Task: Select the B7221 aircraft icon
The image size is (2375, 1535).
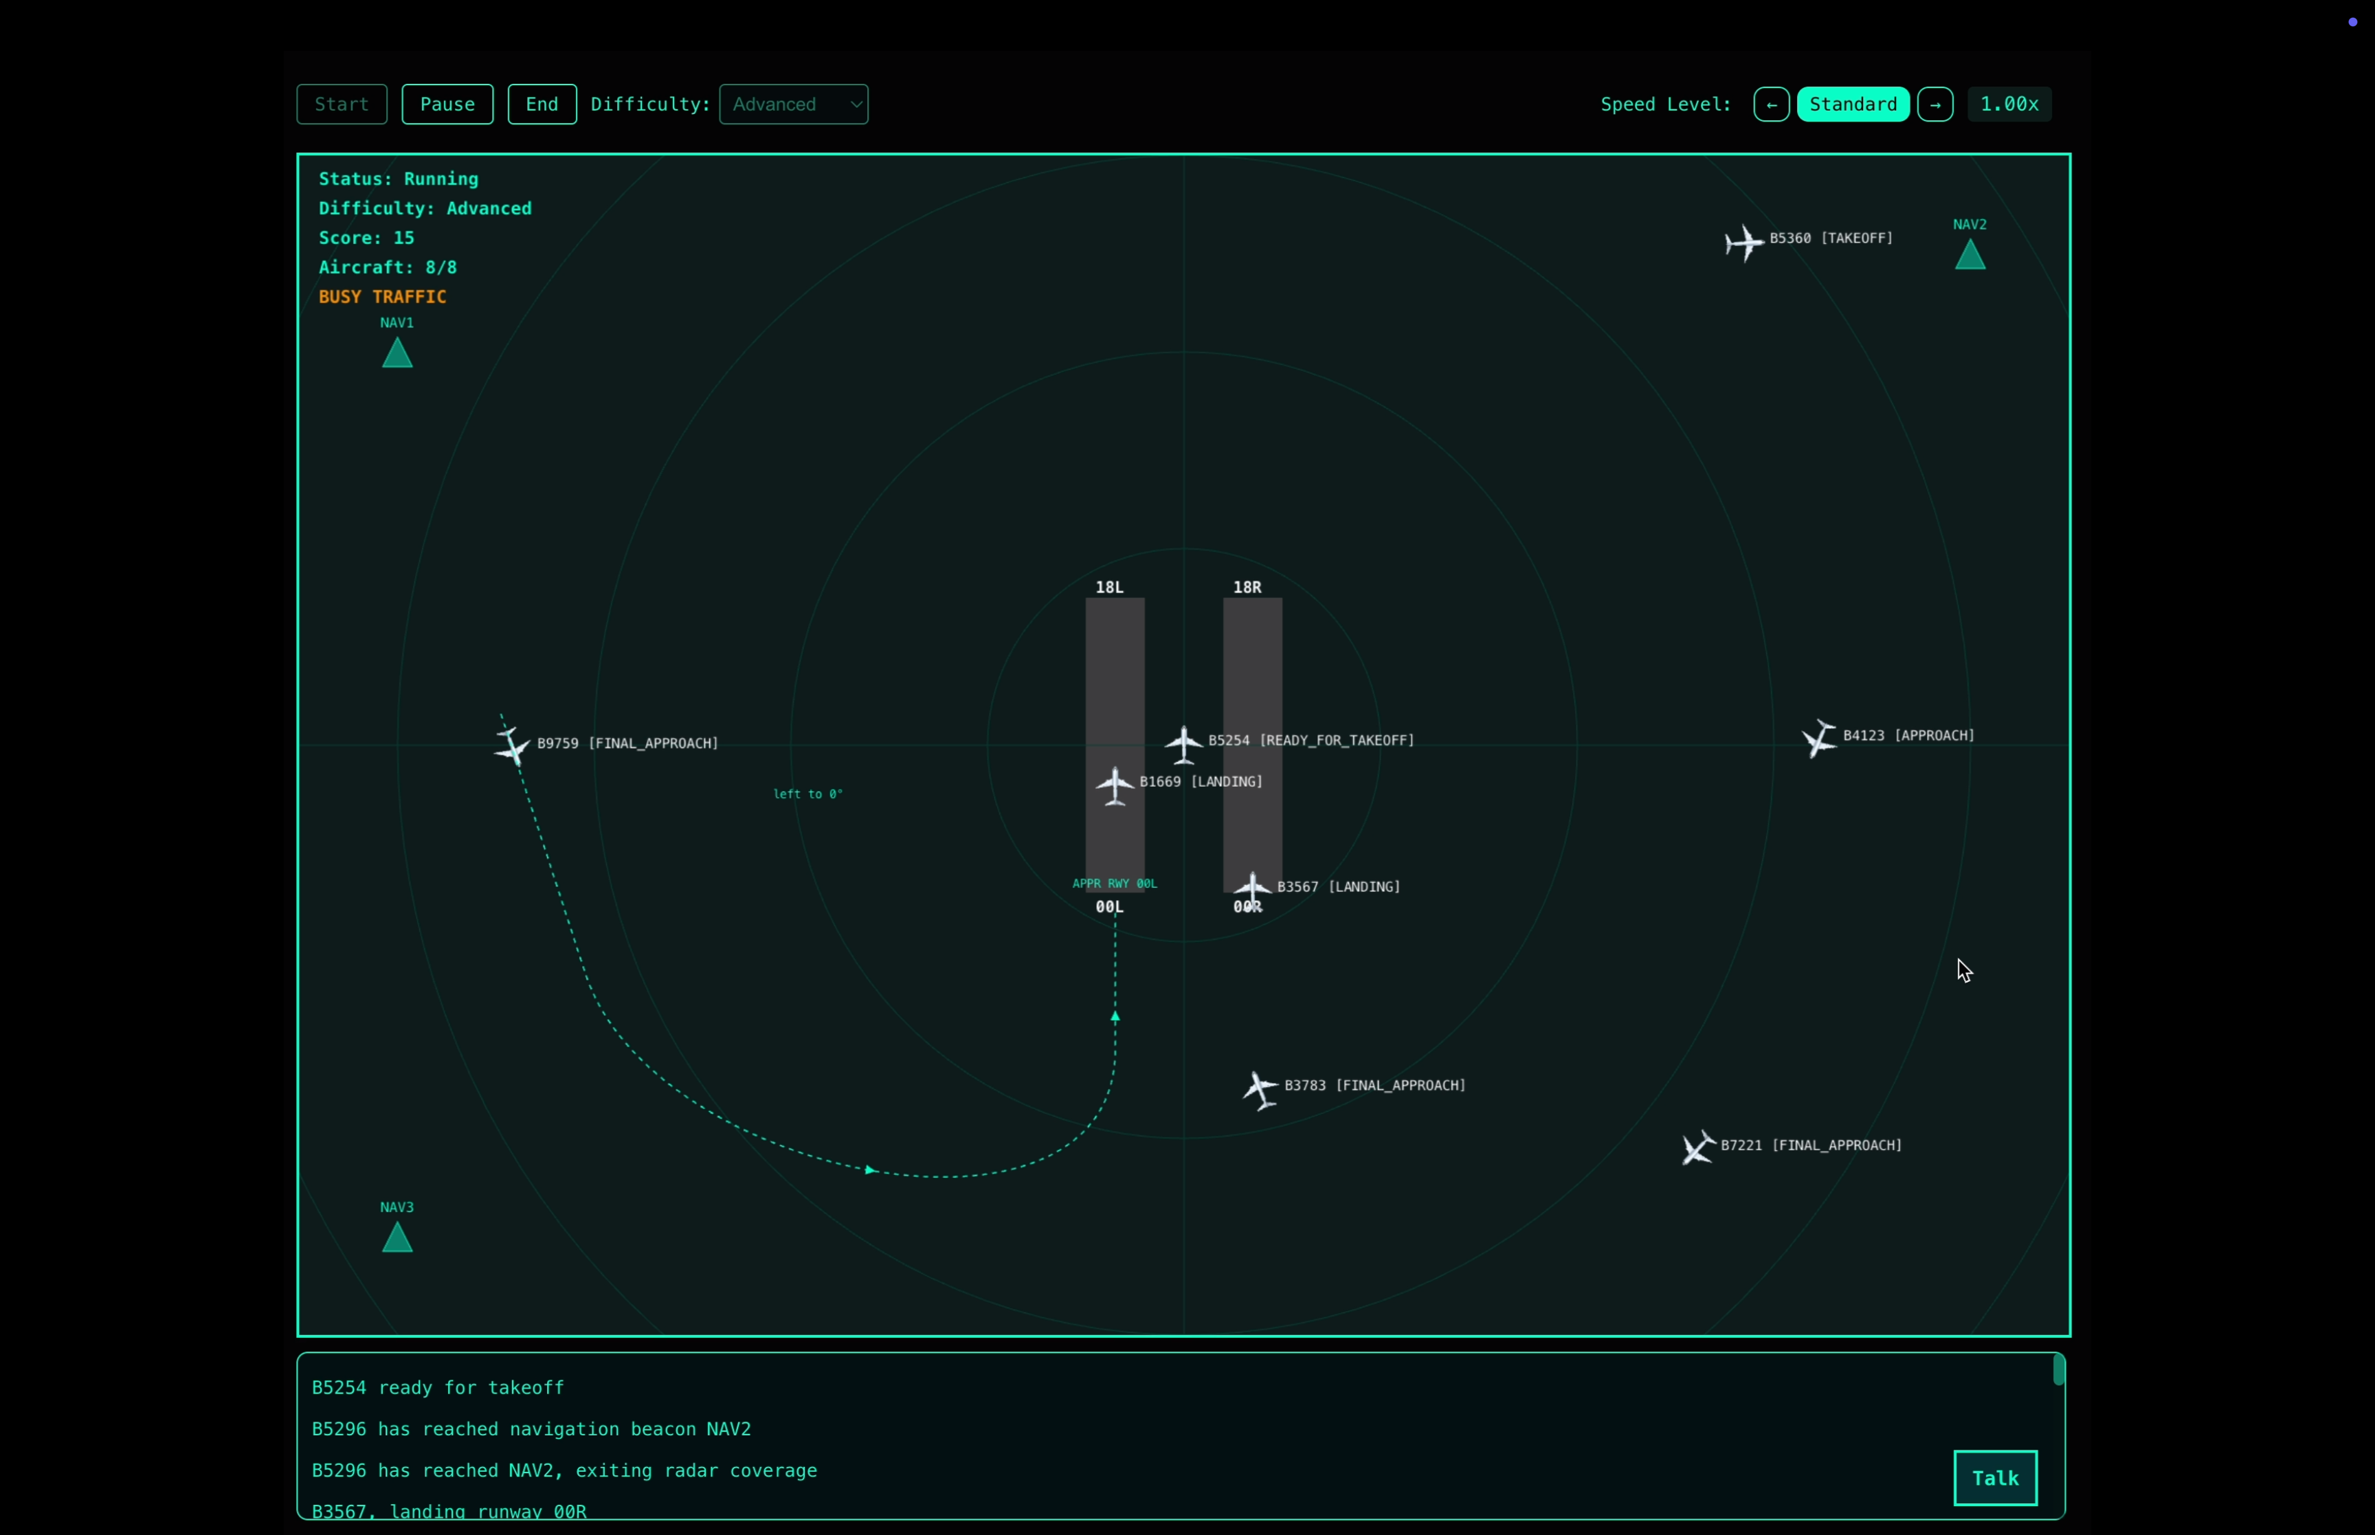Action: tap(1698, 1147)
